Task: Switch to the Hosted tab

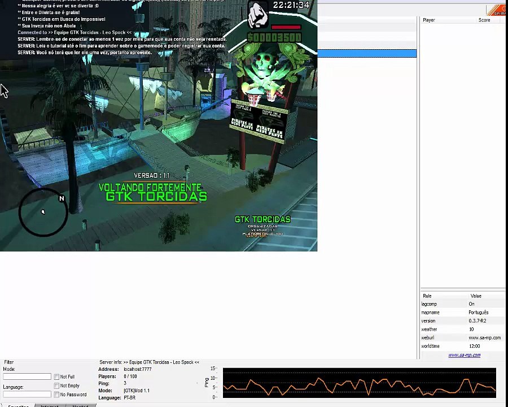Action: click(x=80, y=405)
